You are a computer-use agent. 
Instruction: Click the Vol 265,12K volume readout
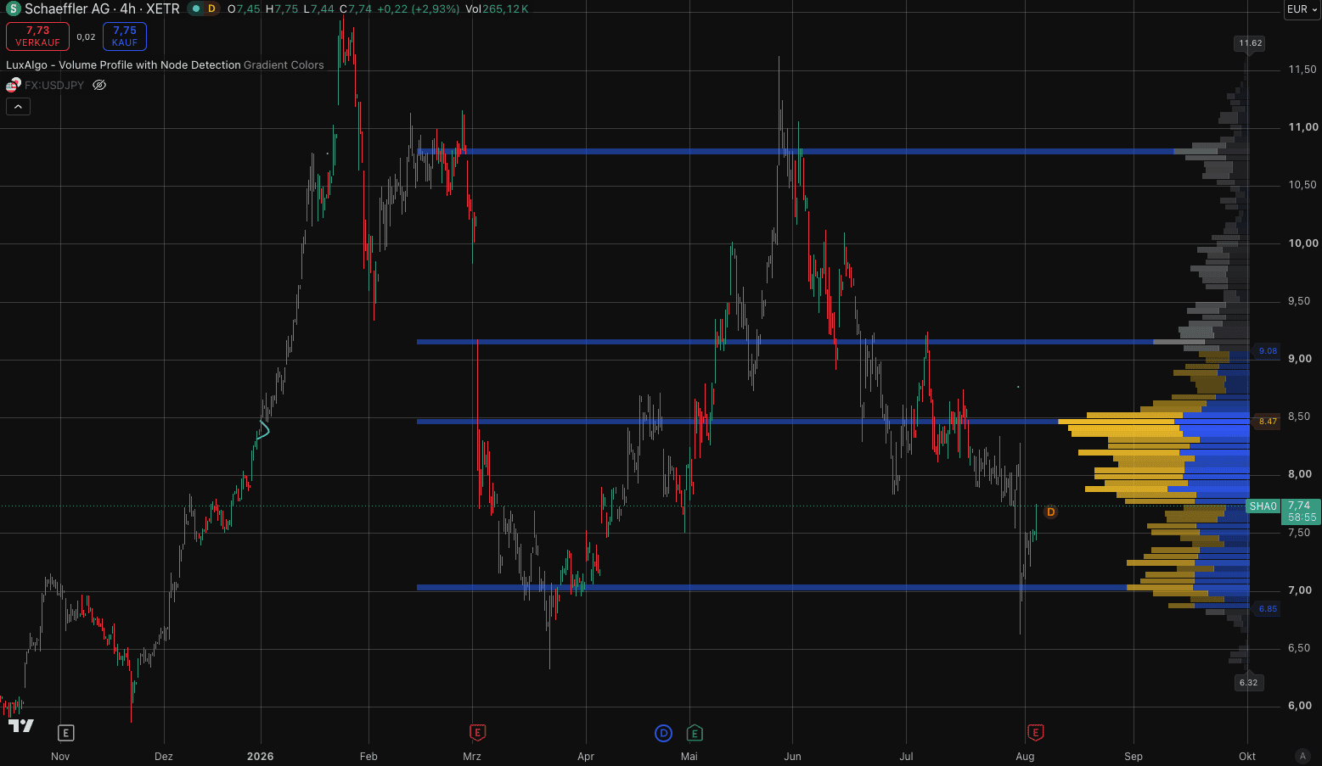point(498,9)
